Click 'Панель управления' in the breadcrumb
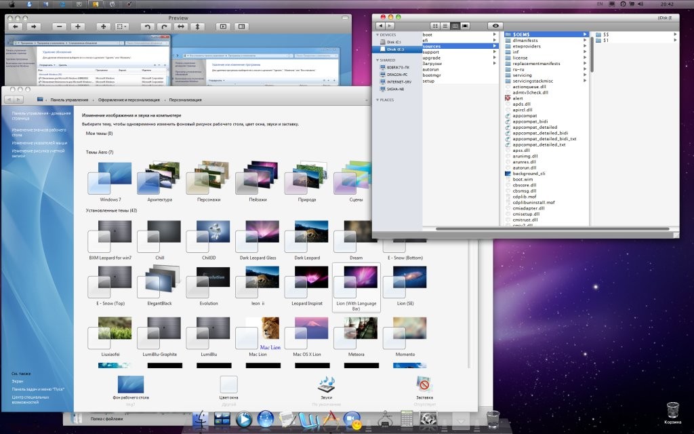Viewport: 694px width, 434px height. pos(69,100)
